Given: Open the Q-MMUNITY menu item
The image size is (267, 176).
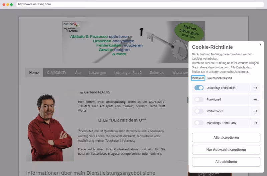Looking at the screenshot, I should (x=57, y=73).
